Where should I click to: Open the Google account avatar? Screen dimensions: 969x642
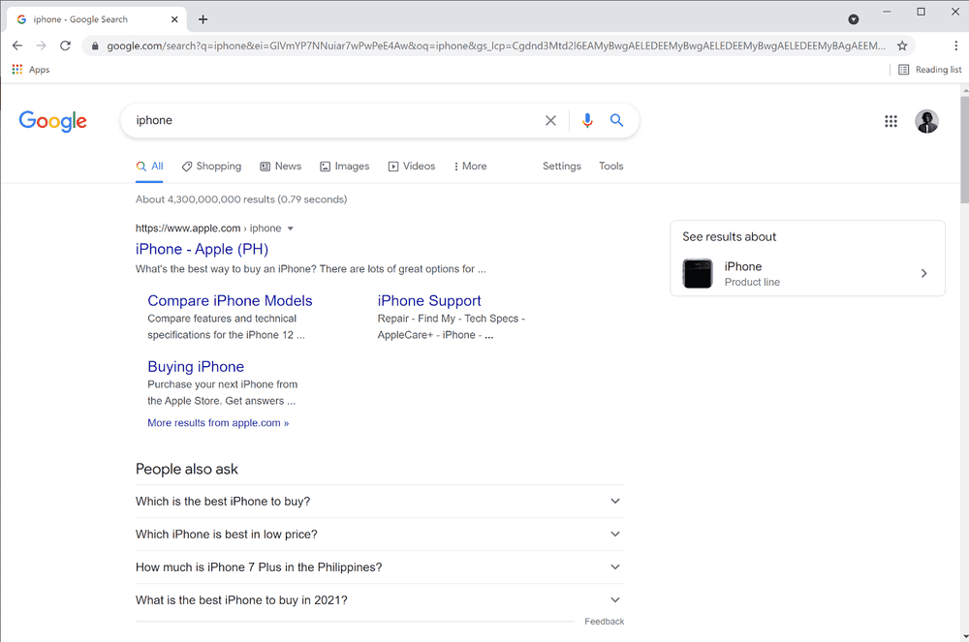click(926, 121)
